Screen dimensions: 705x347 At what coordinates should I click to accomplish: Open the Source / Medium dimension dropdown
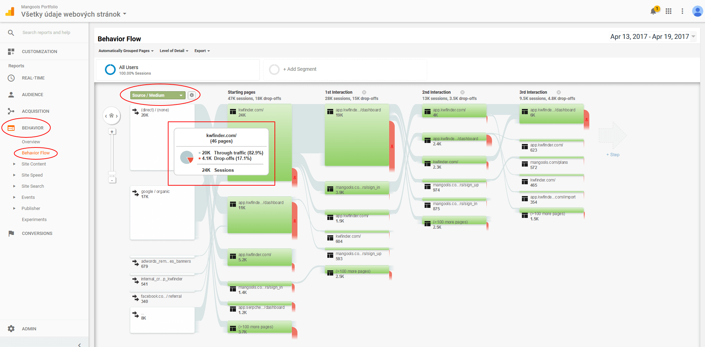coord(158,95)
